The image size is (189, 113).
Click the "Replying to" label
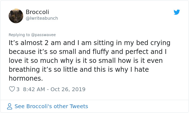click(x=19, y=35)
